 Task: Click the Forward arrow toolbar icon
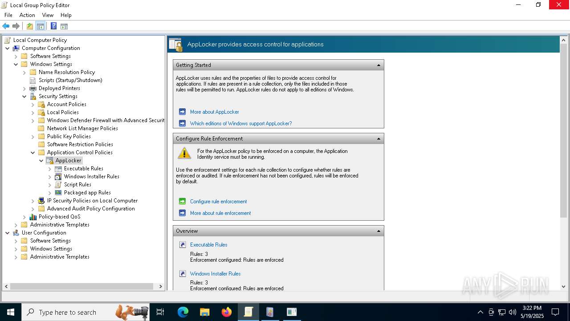16,26
